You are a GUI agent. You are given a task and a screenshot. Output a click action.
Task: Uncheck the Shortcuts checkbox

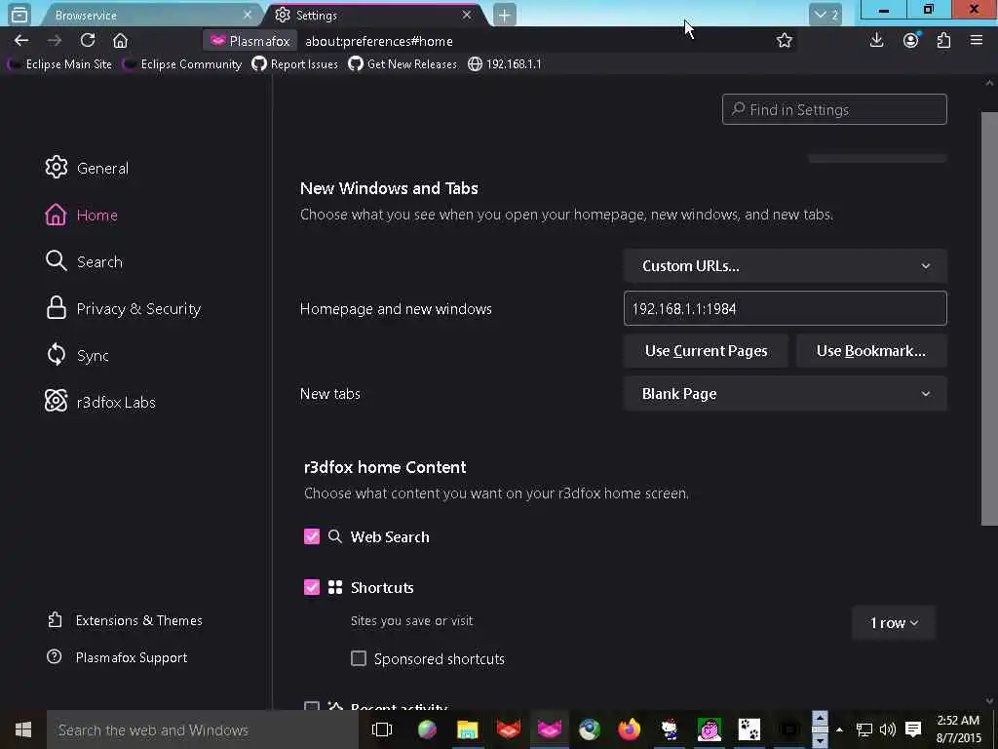(x=312, y=587)
